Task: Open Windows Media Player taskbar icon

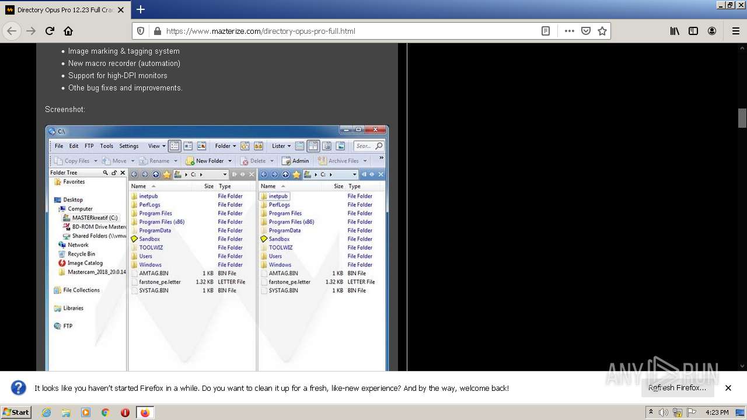Action: coord(86,412)
